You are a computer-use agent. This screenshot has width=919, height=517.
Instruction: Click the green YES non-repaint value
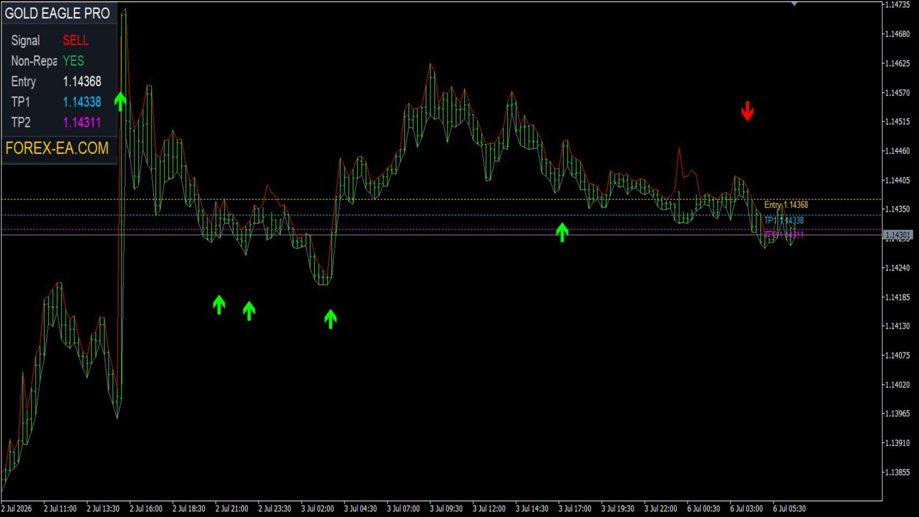[73, 61]
